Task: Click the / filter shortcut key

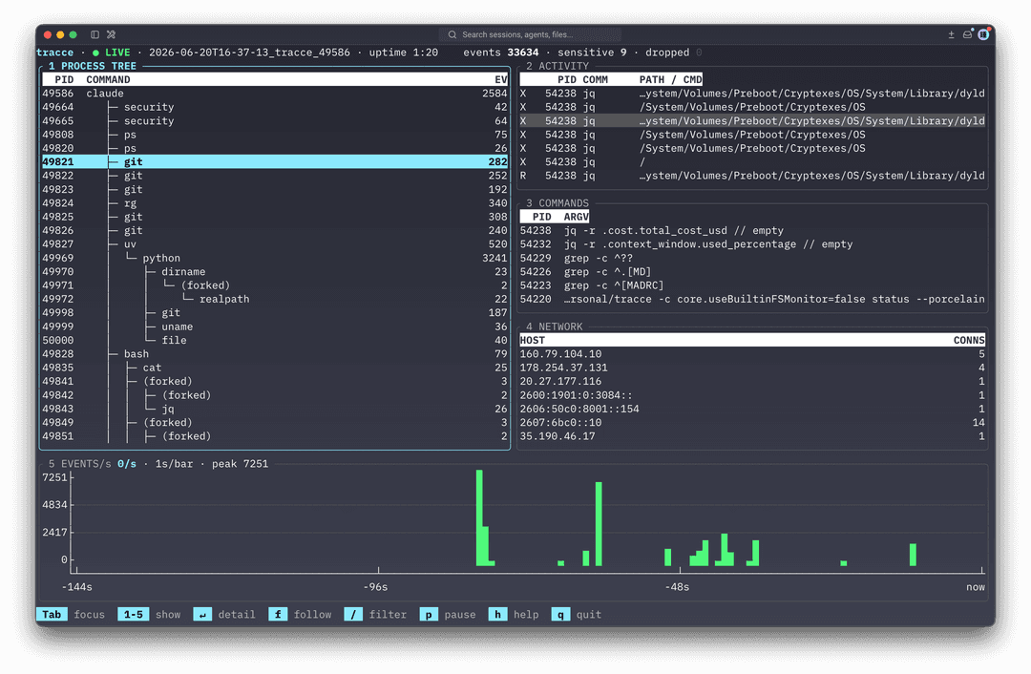Action: 353,614
